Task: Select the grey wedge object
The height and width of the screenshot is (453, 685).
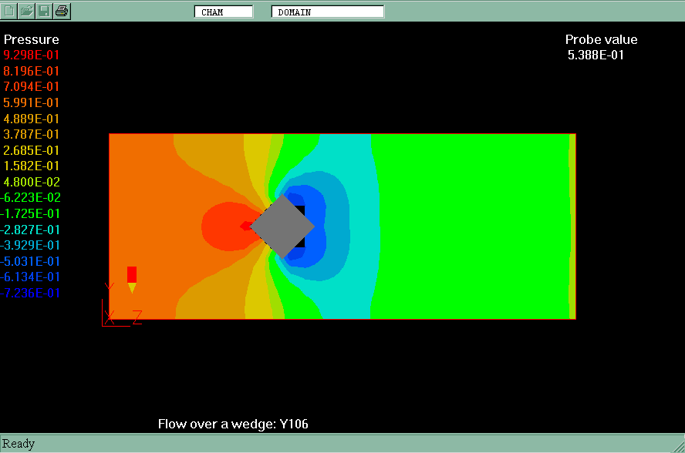Action: point(282,226)
